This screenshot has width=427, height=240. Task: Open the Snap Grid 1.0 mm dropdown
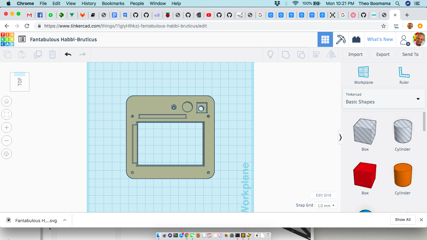[x=326, y=206]
